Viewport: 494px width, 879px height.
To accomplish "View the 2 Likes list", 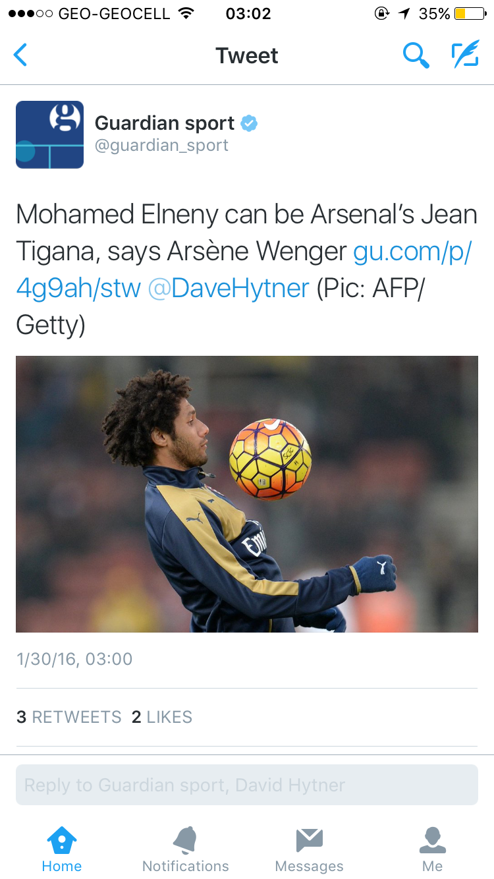I will (x=162, y=717).
